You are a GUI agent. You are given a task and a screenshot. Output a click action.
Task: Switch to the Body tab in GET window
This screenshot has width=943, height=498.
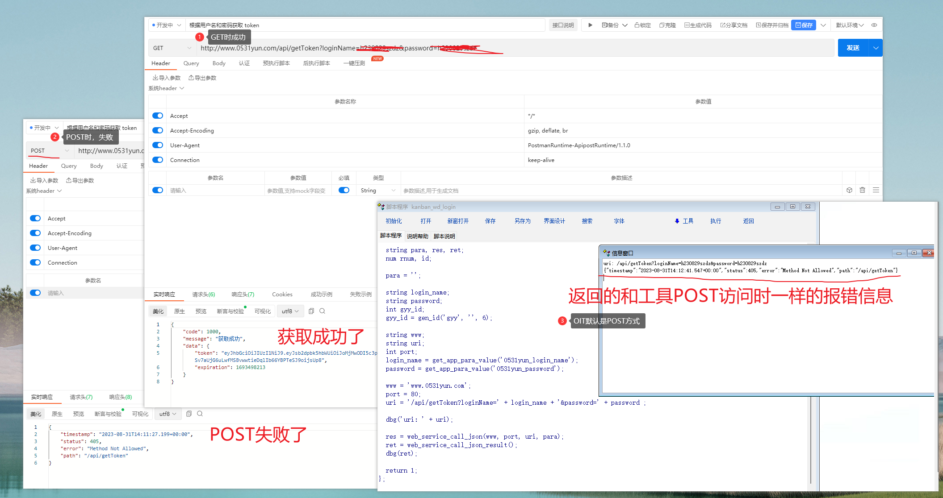coord(219,63)
